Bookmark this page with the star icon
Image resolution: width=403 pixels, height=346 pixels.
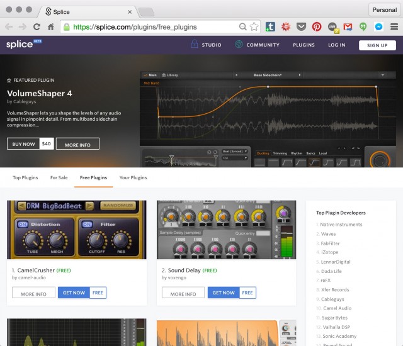click(x=254, y=27)
